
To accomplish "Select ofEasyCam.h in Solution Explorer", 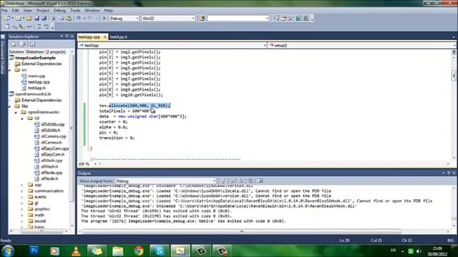I will pyautogui.click(x=52, y=154).
